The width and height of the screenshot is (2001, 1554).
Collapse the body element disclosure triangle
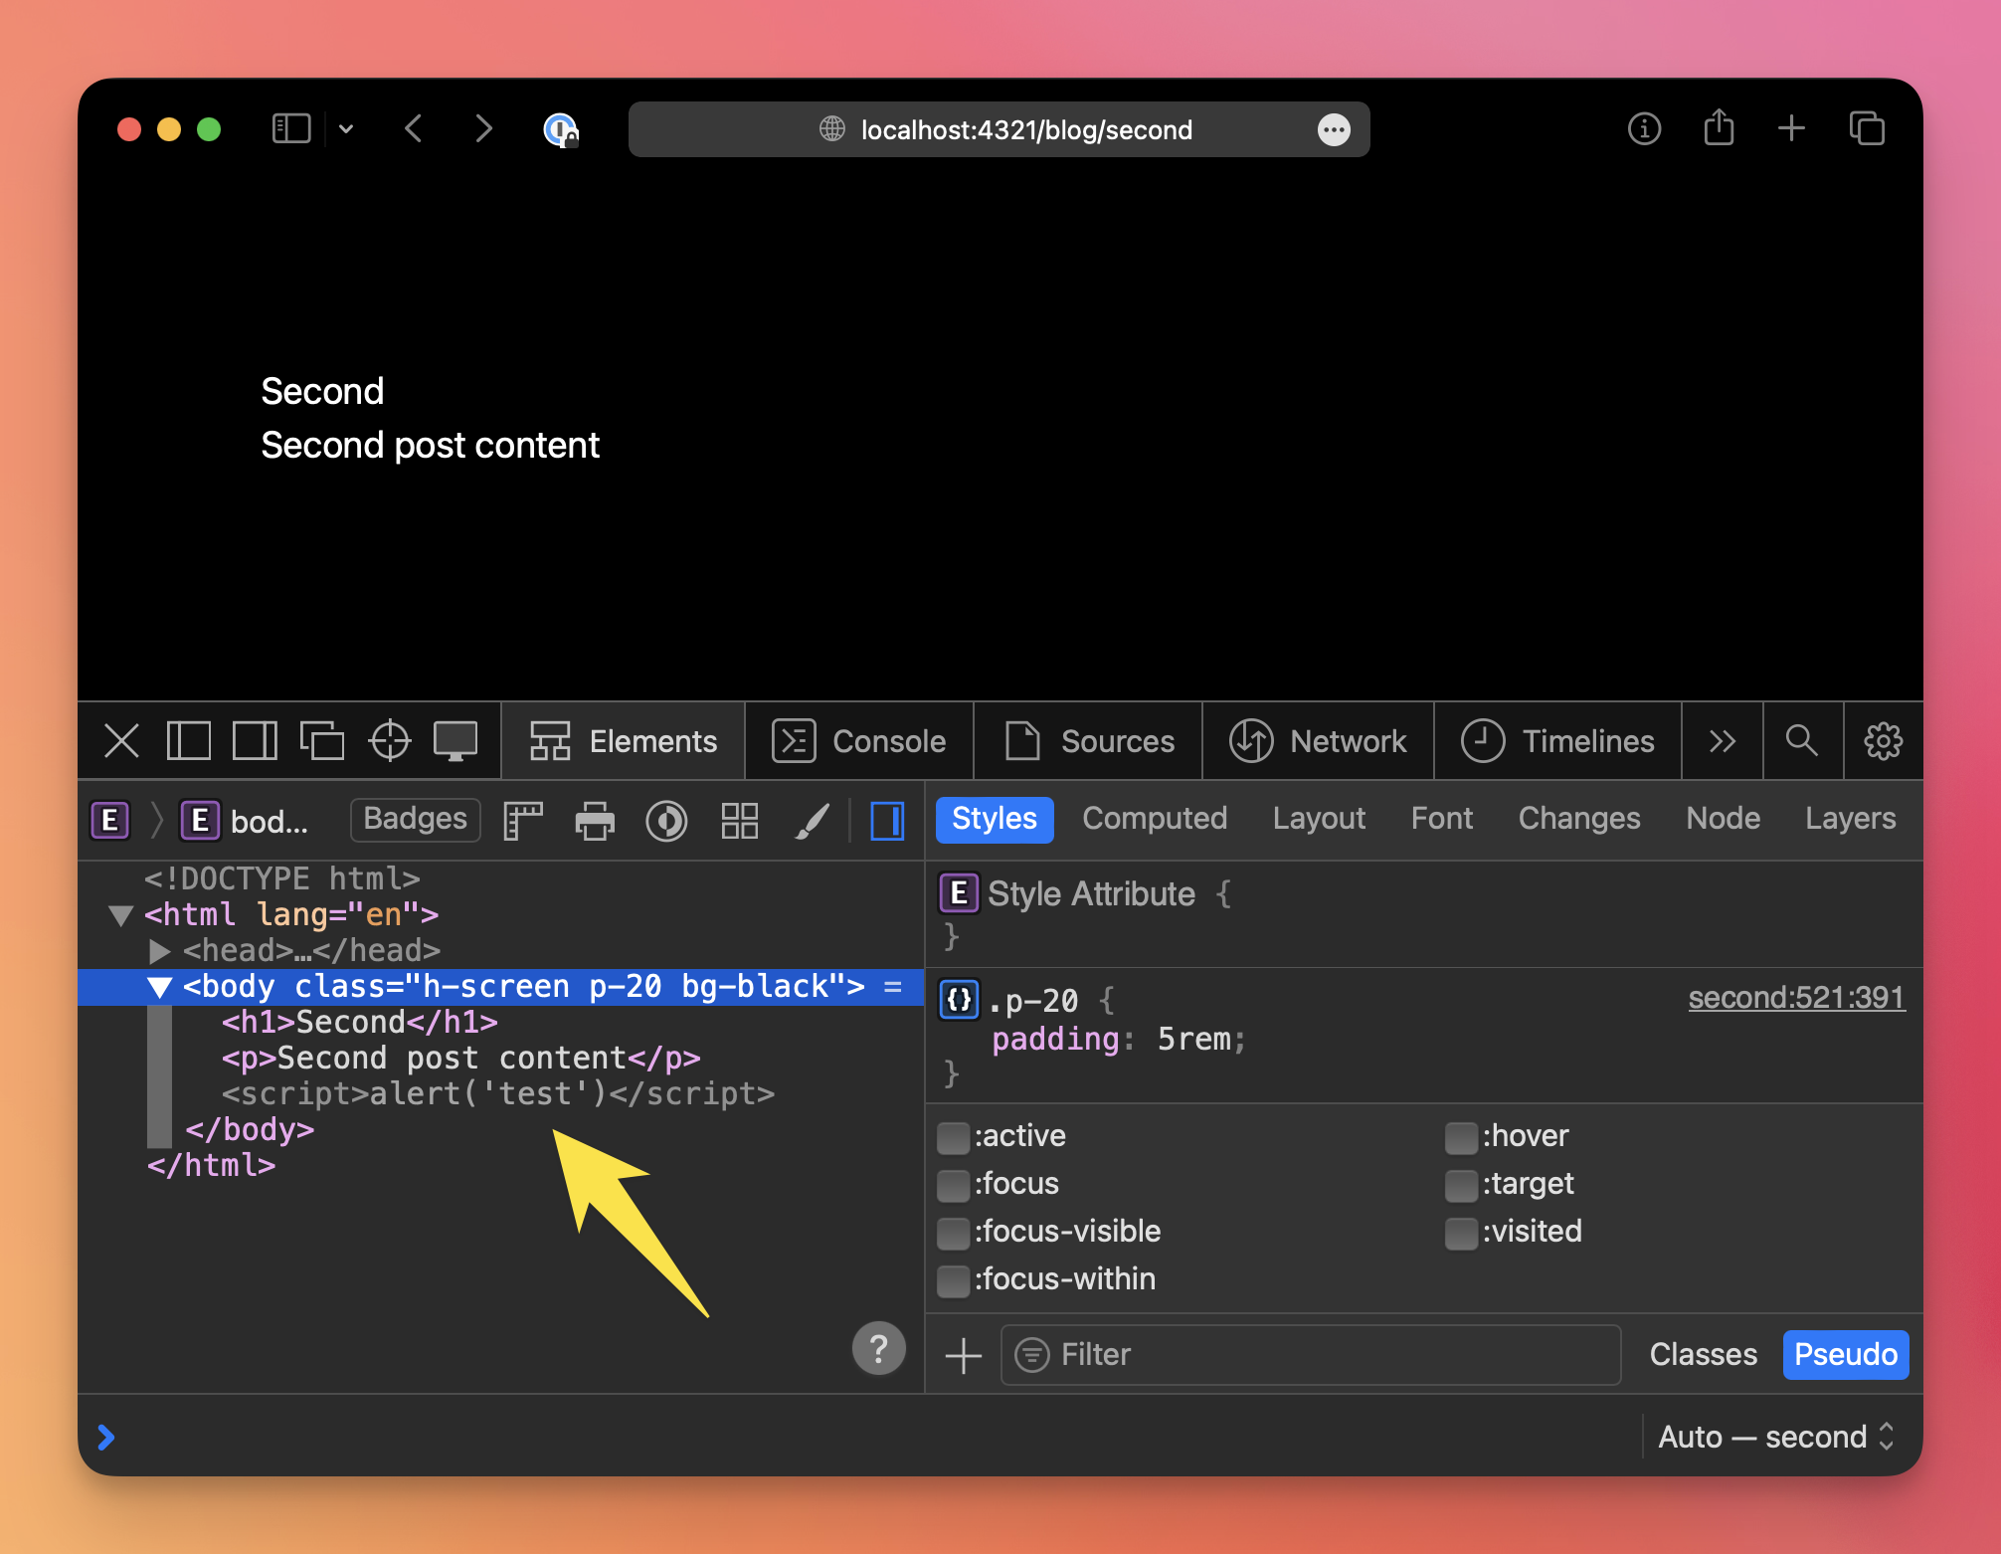tap(159, 987)
